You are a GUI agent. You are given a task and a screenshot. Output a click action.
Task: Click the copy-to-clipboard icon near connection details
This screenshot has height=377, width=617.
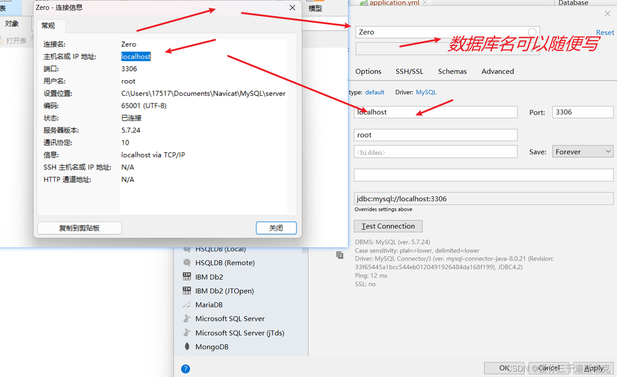340,254
